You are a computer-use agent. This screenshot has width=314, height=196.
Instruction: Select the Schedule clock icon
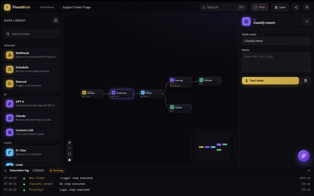click(x=10, y=69)
